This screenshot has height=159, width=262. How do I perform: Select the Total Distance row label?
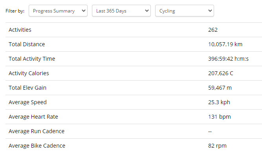27,44
